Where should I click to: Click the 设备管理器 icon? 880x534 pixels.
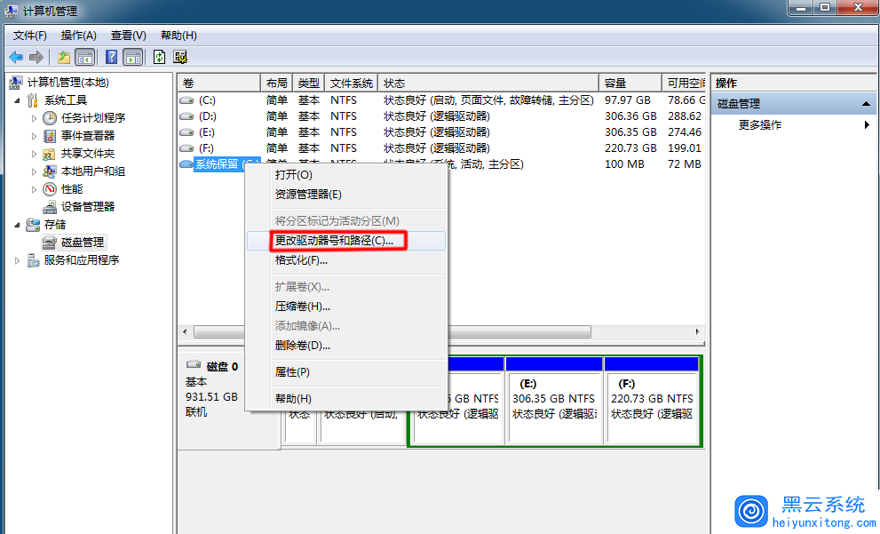(50, 207)
